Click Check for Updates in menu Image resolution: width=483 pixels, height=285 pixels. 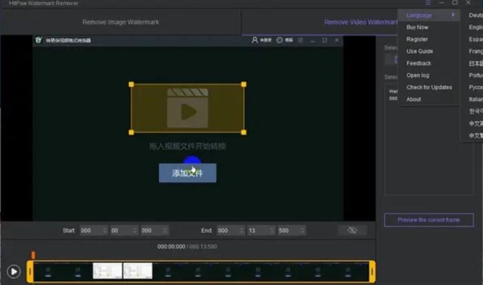(x=429, y=87)
